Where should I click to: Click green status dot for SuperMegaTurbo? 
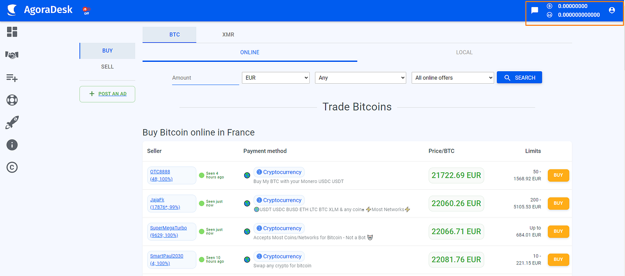pos(201,231)
